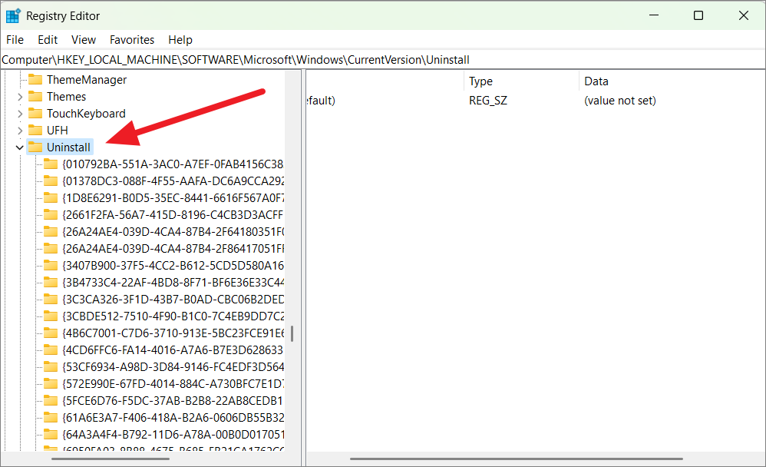Click folder icon for {3407B900-37F5 key
This screenshot has width=766, height=467.
coord(51,265)
